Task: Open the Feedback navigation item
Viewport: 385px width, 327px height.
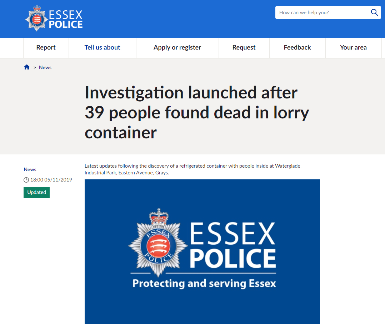Action: pos(297,47)
